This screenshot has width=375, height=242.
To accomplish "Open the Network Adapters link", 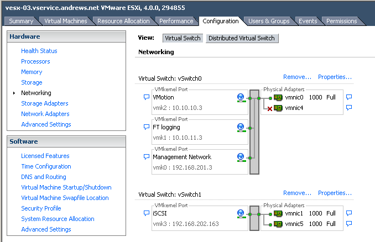I will tap(45, 114).
